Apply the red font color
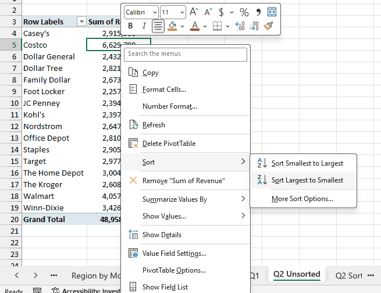 (x=195, y=26)
